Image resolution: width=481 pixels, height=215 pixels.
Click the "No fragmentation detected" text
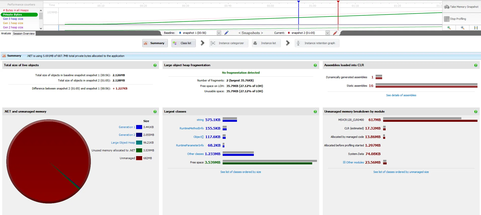(241, 73)
